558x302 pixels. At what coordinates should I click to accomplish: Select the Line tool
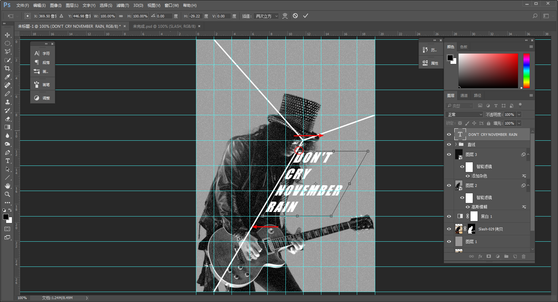pyautogui.click(x=7, y=177)
